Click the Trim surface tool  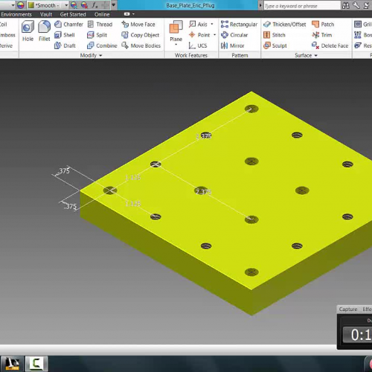[x=322, y=35]
